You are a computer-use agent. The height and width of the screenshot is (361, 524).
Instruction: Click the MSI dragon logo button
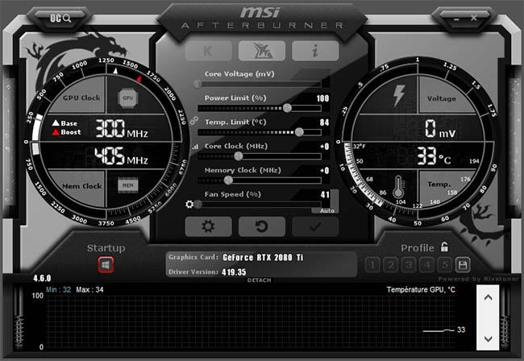(x=262, y=51)
